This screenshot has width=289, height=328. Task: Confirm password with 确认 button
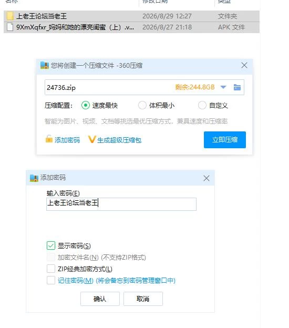pos(100,299)
